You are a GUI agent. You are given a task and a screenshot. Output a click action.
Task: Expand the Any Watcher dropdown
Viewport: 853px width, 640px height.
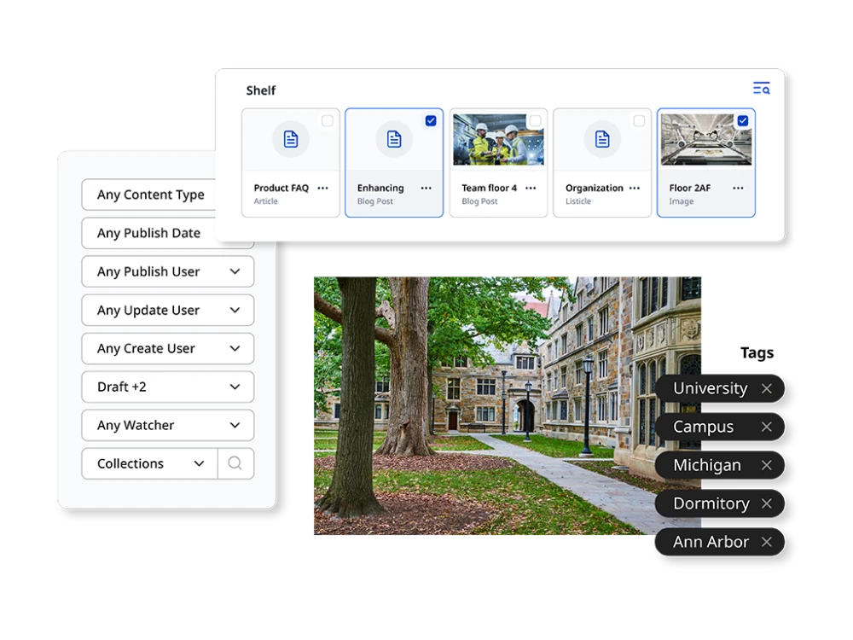pyautogui.click(x=167, y=425)
